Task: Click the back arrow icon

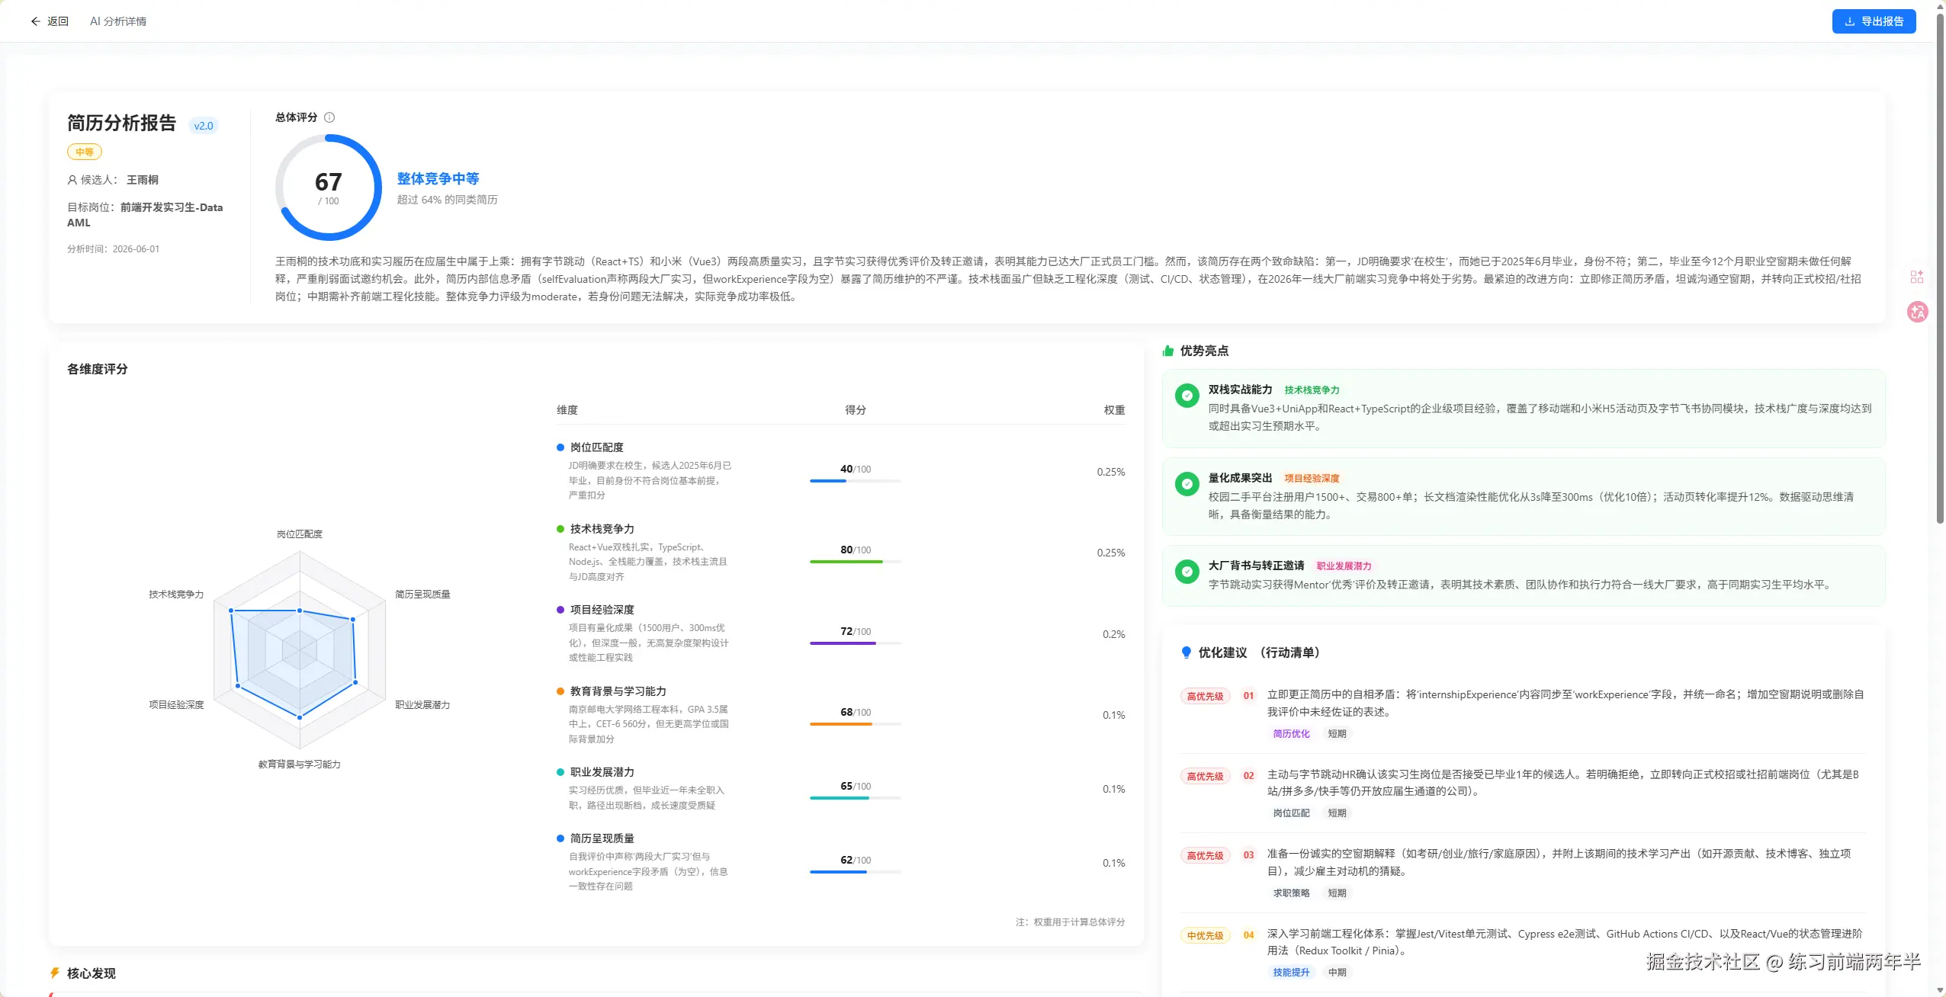Action: [x=35, y=21]
